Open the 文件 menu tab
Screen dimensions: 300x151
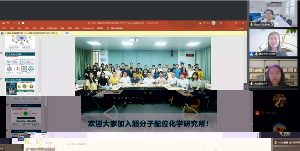click(x=4, y=28)
